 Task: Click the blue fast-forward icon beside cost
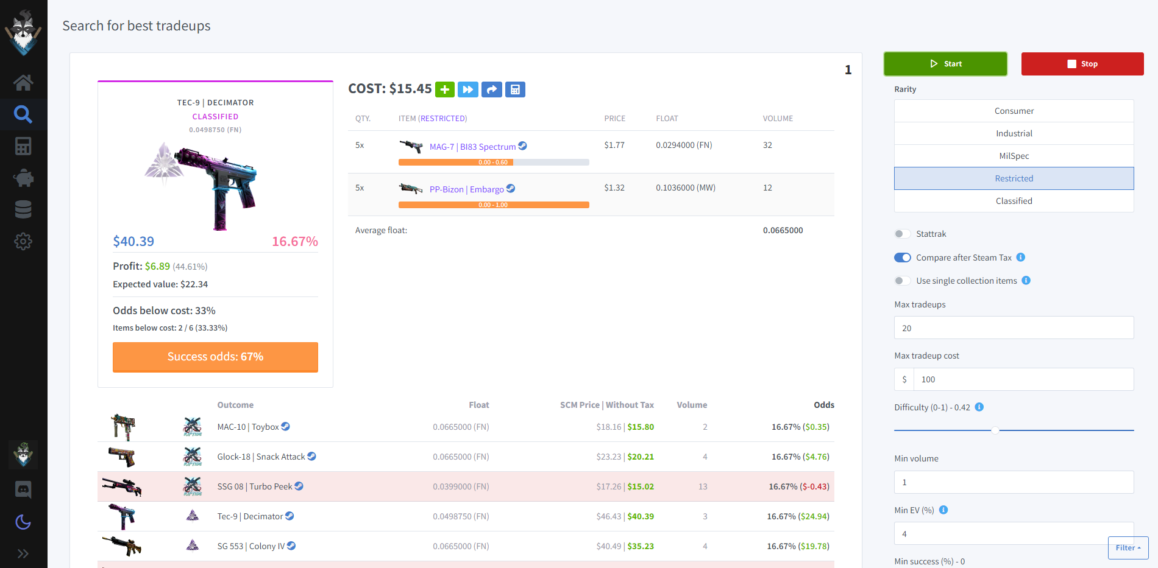468,89
